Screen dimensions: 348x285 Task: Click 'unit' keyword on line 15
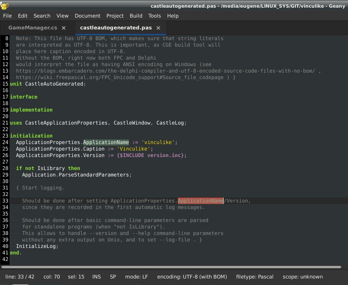pos(16,84)
